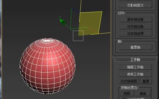The height and width of the screenshot is (99, 159).
Task: Click the green-outlined plane handle of gizmo
Action: click(75, 19)
